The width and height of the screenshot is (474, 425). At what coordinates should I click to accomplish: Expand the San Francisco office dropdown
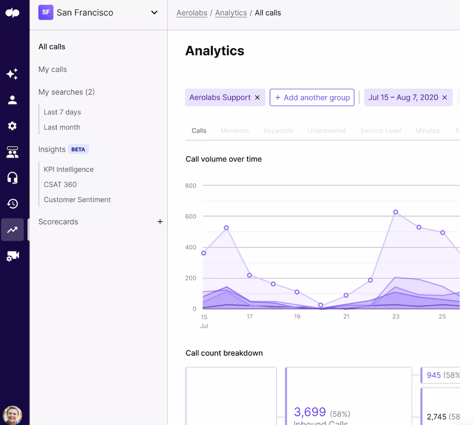point(154,13)
